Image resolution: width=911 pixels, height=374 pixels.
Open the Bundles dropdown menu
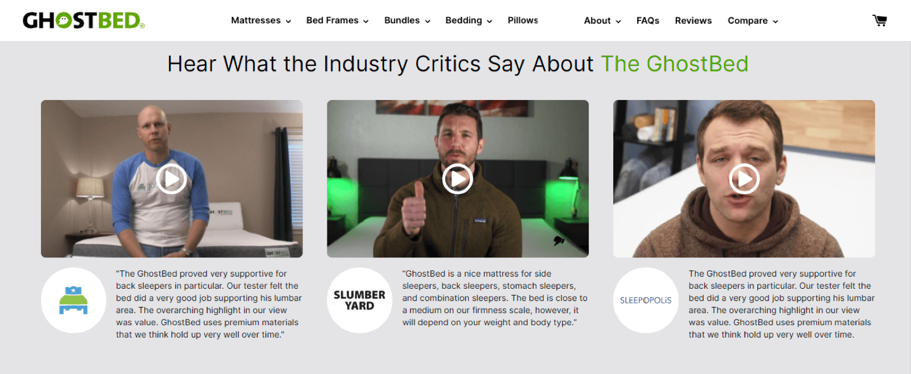pos(407,20)
